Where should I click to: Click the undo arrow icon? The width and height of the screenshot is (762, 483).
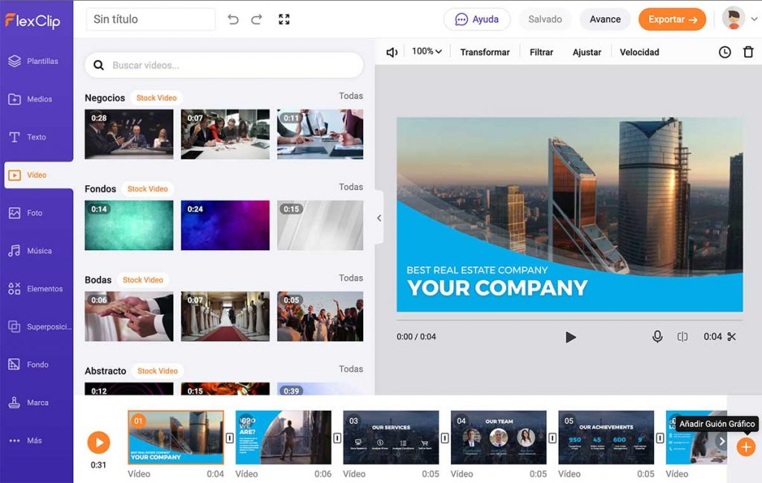(234, 19)
